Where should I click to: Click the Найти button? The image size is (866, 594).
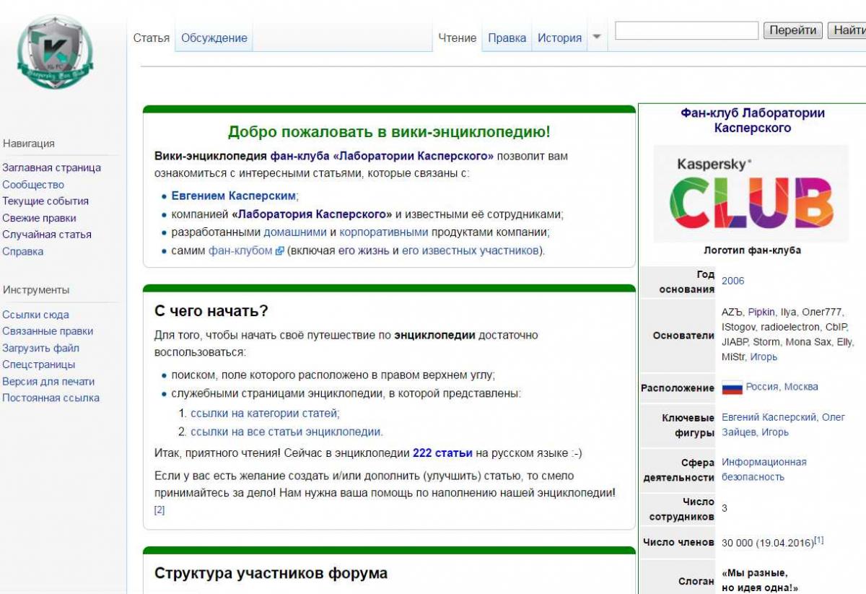(x=847, y=30)
